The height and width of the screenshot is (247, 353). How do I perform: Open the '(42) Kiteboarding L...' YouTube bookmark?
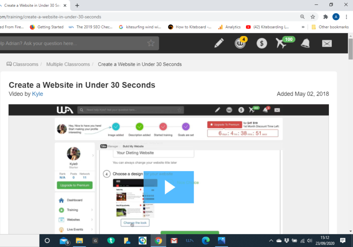(267, 27)
